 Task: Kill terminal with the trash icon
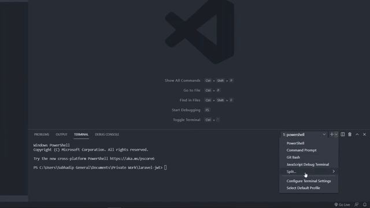[x=350, y=135]
